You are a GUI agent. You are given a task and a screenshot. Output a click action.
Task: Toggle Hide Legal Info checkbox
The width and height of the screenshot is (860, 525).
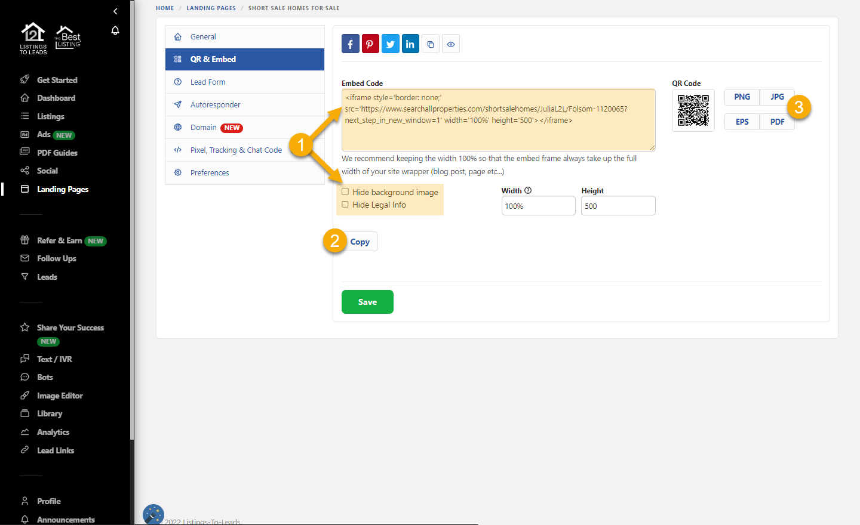[x=345, y=205]
